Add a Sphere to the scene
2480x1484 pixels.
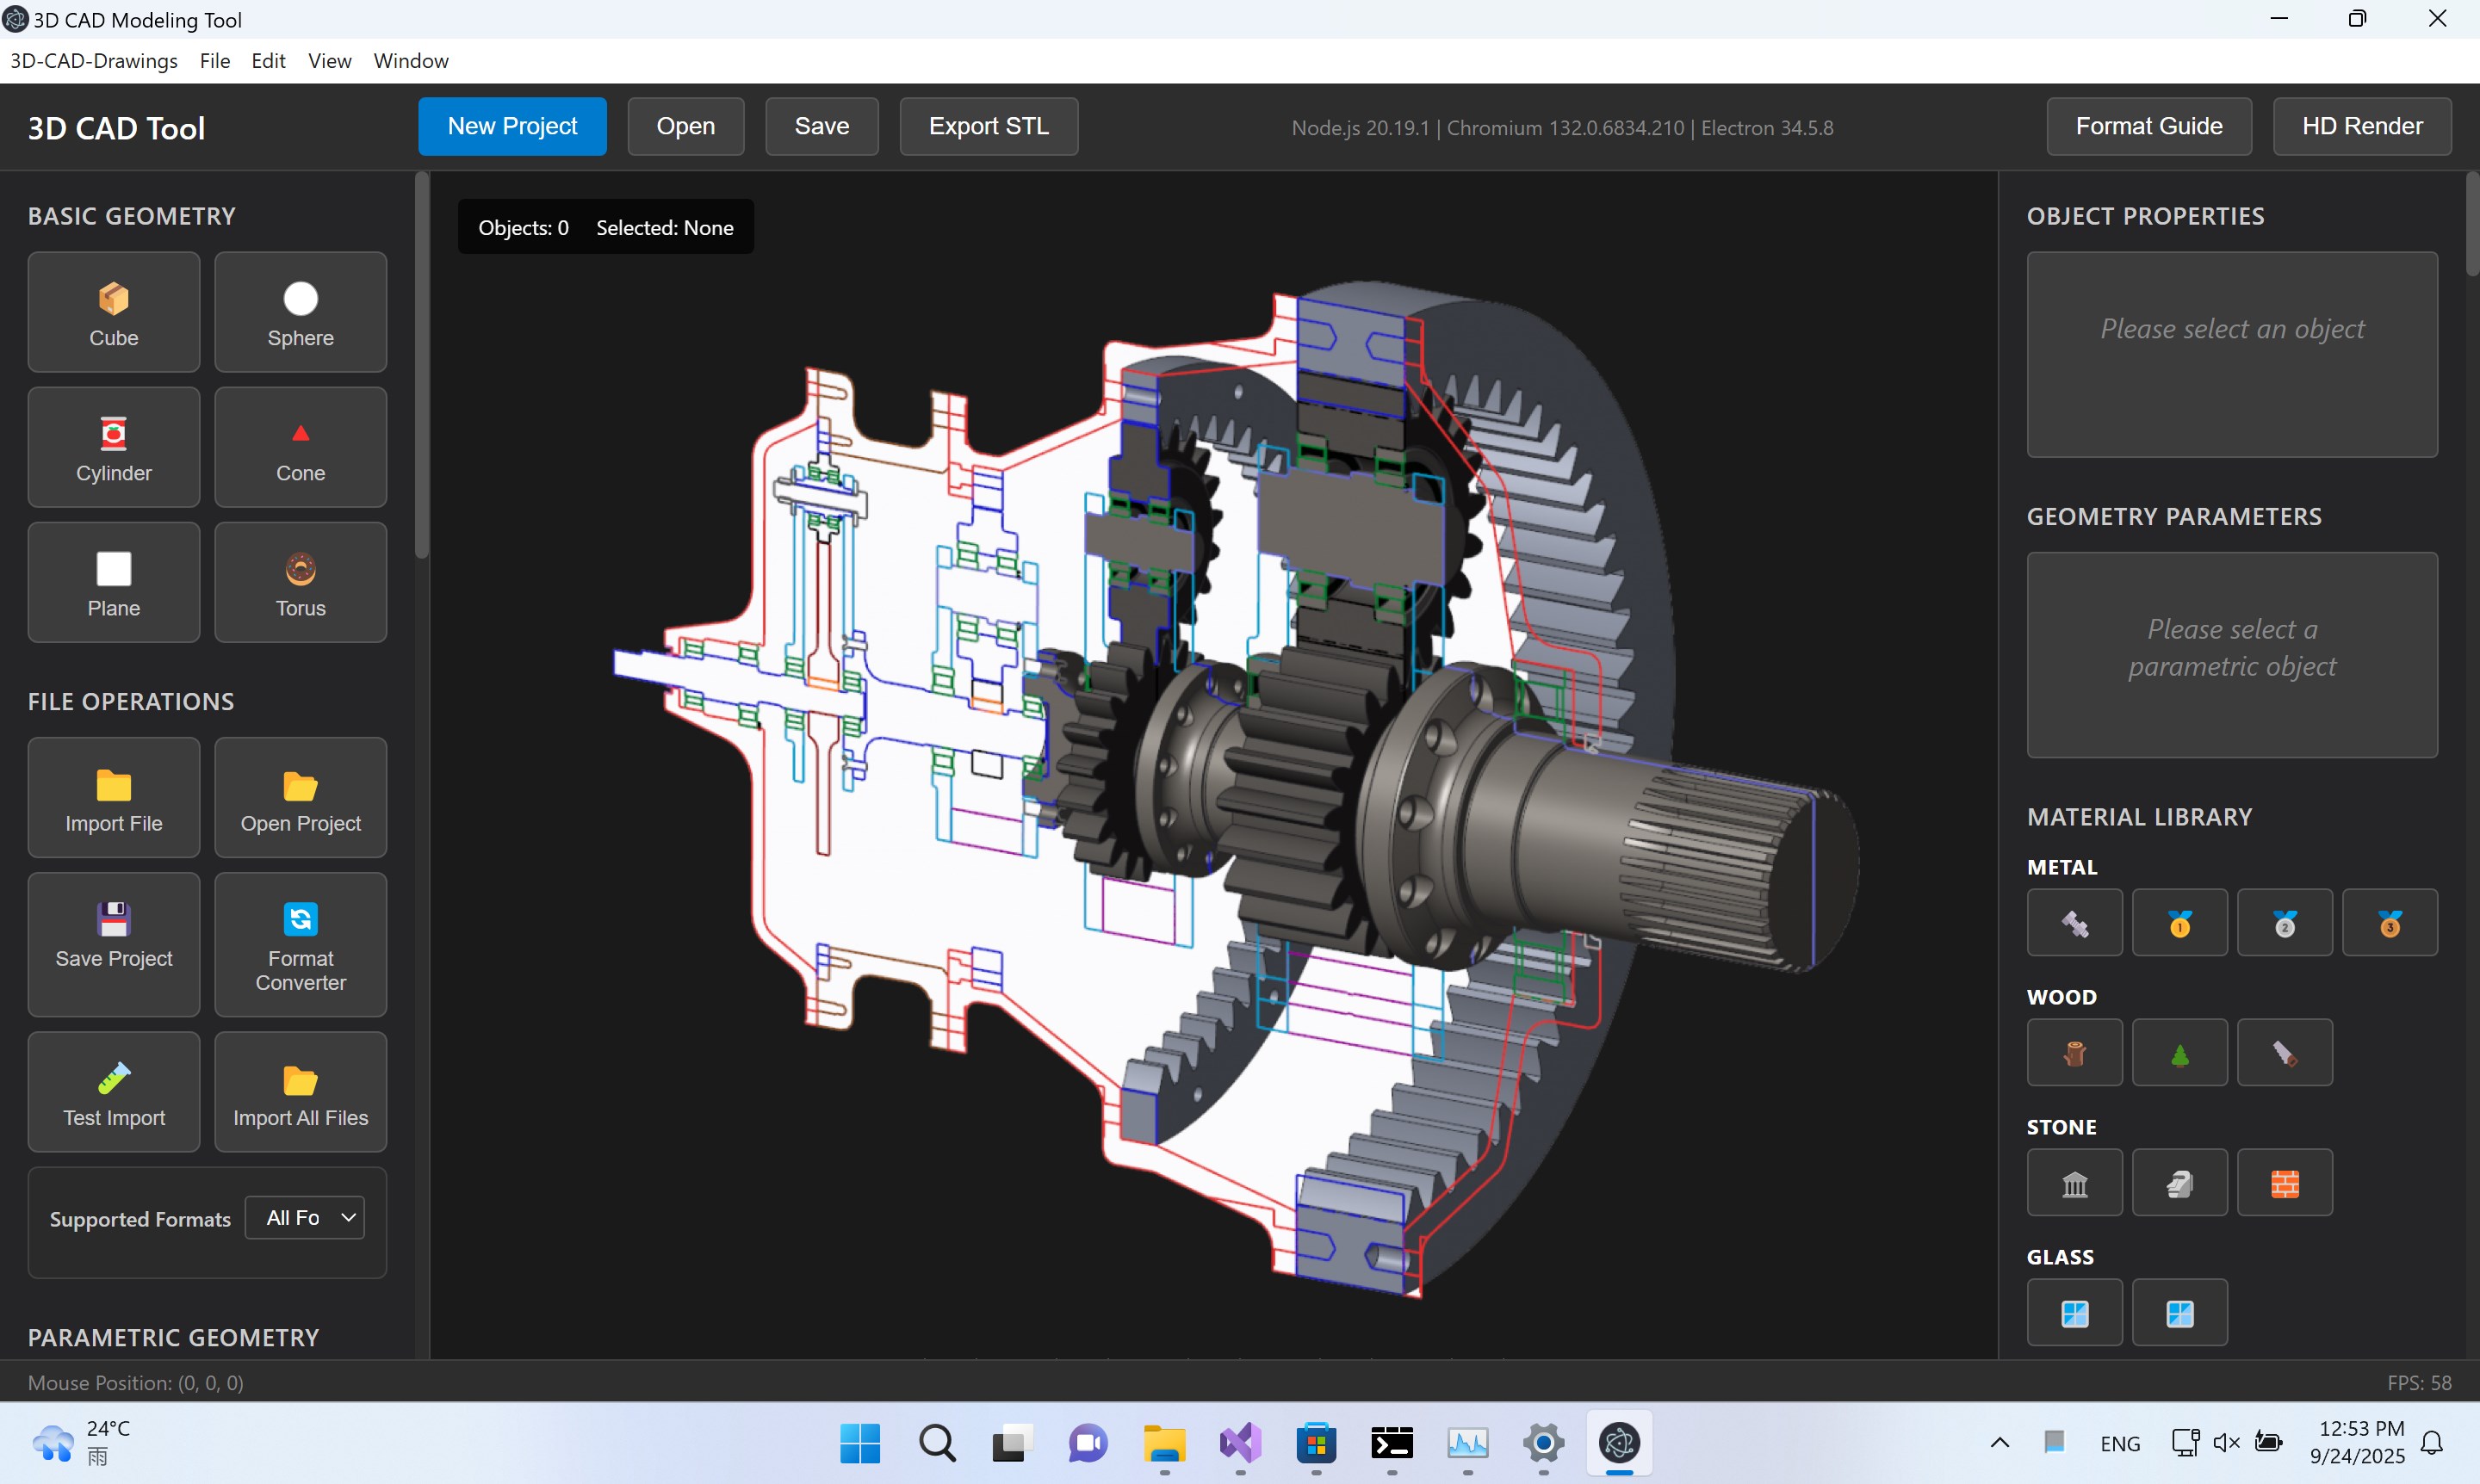coord(301,311)
